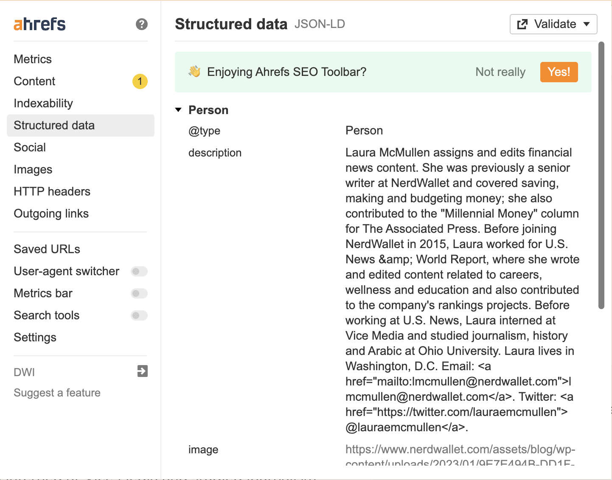Viewport: 612px width, 480px height.
Task: Click the Content notification badge
Action: point(140,81)
